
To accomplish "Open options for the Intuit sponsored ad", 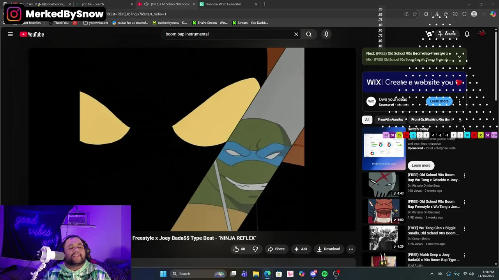I will (x=464, y=129).
